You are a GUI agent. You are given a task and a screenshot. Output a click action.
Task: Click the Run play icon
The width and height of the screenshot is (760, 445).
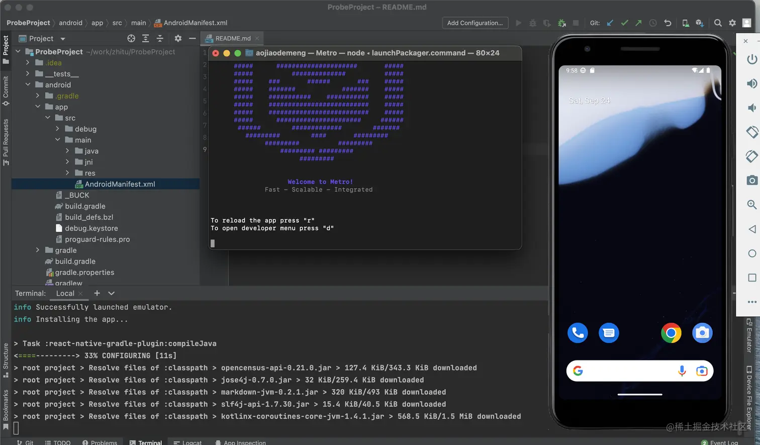(x=519, y=23)
